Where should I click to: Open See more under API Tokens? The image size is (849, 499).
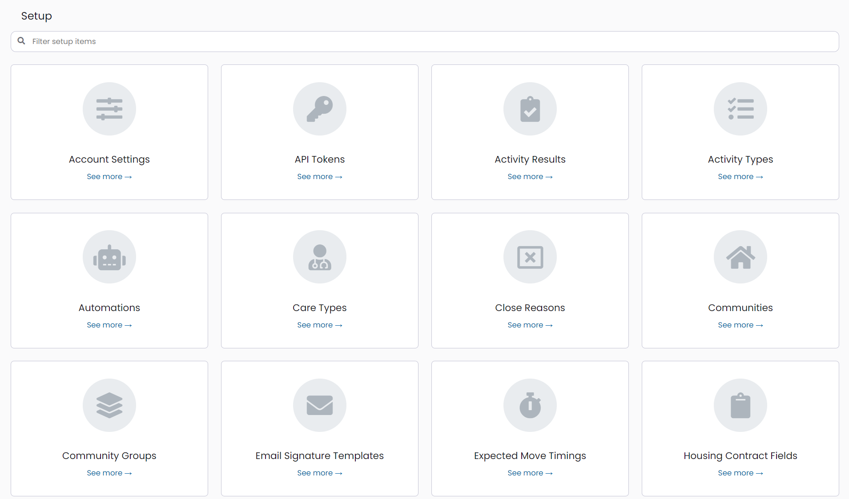point(320,176)
